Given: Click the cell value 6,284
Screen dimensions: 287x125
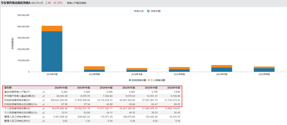Looking at the screenshot, I should pos(64,92).
